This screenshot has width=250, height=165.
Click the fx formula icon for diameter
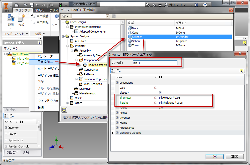[x=155, y=98]
